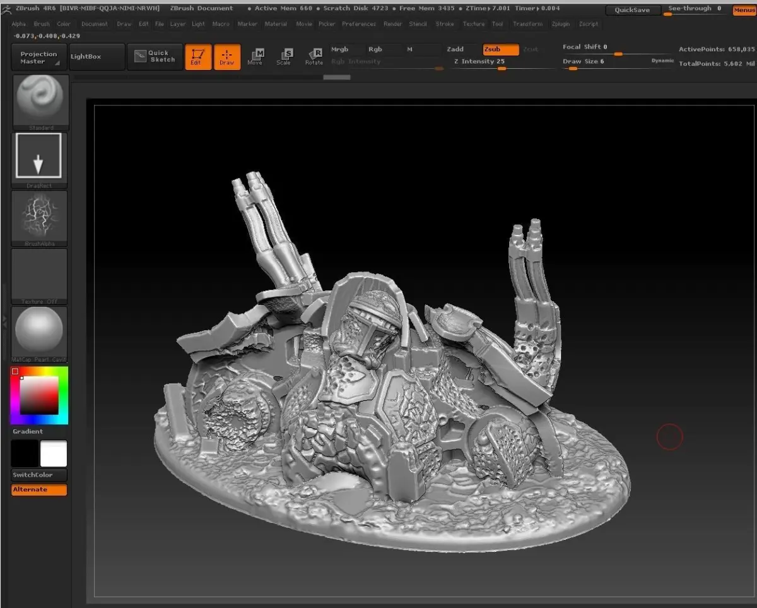Activate Edit mode button
Screen dimensions: 757x608
(x=198, y=57)
